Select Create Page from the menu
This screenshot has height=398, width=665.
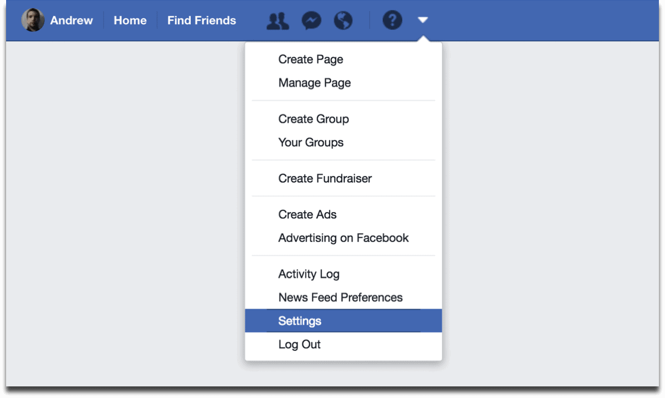click(310, 59)
